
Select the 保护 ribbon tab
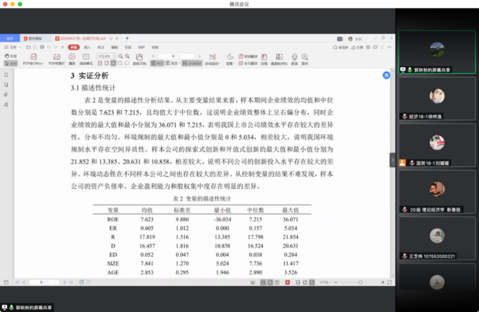tap(141, 47)
